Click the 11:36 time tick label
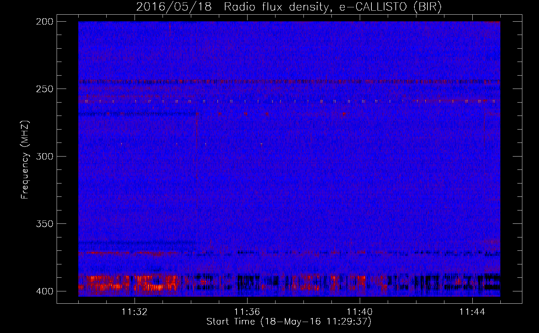The height and width of the screenshot is (333, 539). (247, 312)
